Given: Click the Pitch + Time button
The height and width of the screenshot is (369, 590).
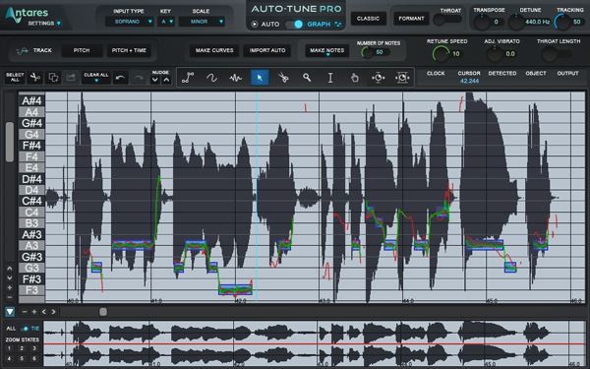Looking at the screenshot, I should coord(129,50).
